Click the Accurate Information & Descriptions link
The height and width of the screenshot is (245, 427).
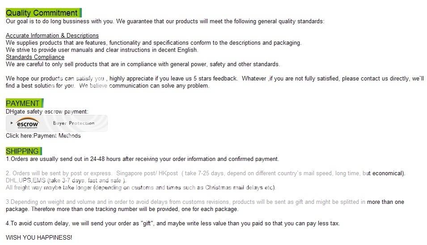(52, 35)
